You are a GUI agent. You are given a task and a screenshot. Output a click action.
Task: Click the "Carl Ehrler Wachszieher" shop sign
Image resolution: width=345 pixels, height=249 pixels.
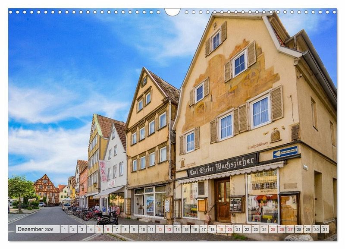(x=222, y=166)
